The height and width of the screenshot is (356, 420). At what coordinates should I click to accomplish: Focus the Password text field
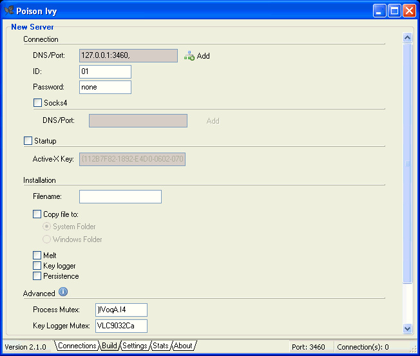pos(105,87)
